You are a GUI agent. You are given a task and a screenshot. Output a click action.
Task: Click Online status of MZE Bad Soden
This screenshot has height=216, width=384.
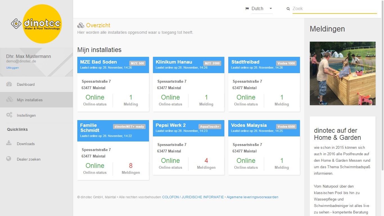click(95, 100)
